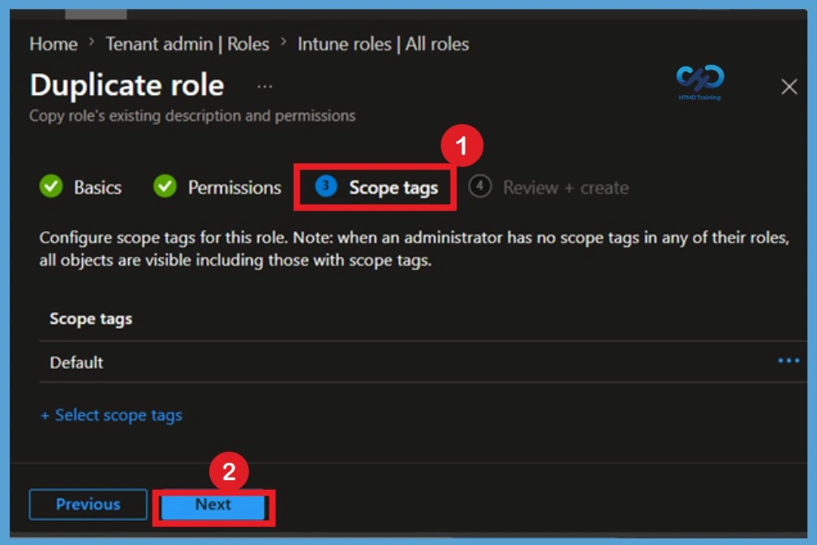Screen dimensions: 817x545
Task: Open more options next to Duplicate role title
Action: click(x=264, y=87)
